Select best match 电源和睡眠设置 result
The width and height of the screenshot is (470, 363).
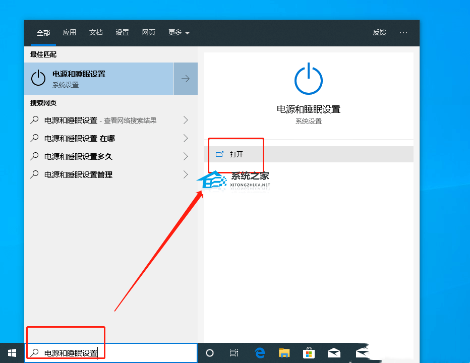(x=99, y=79)
